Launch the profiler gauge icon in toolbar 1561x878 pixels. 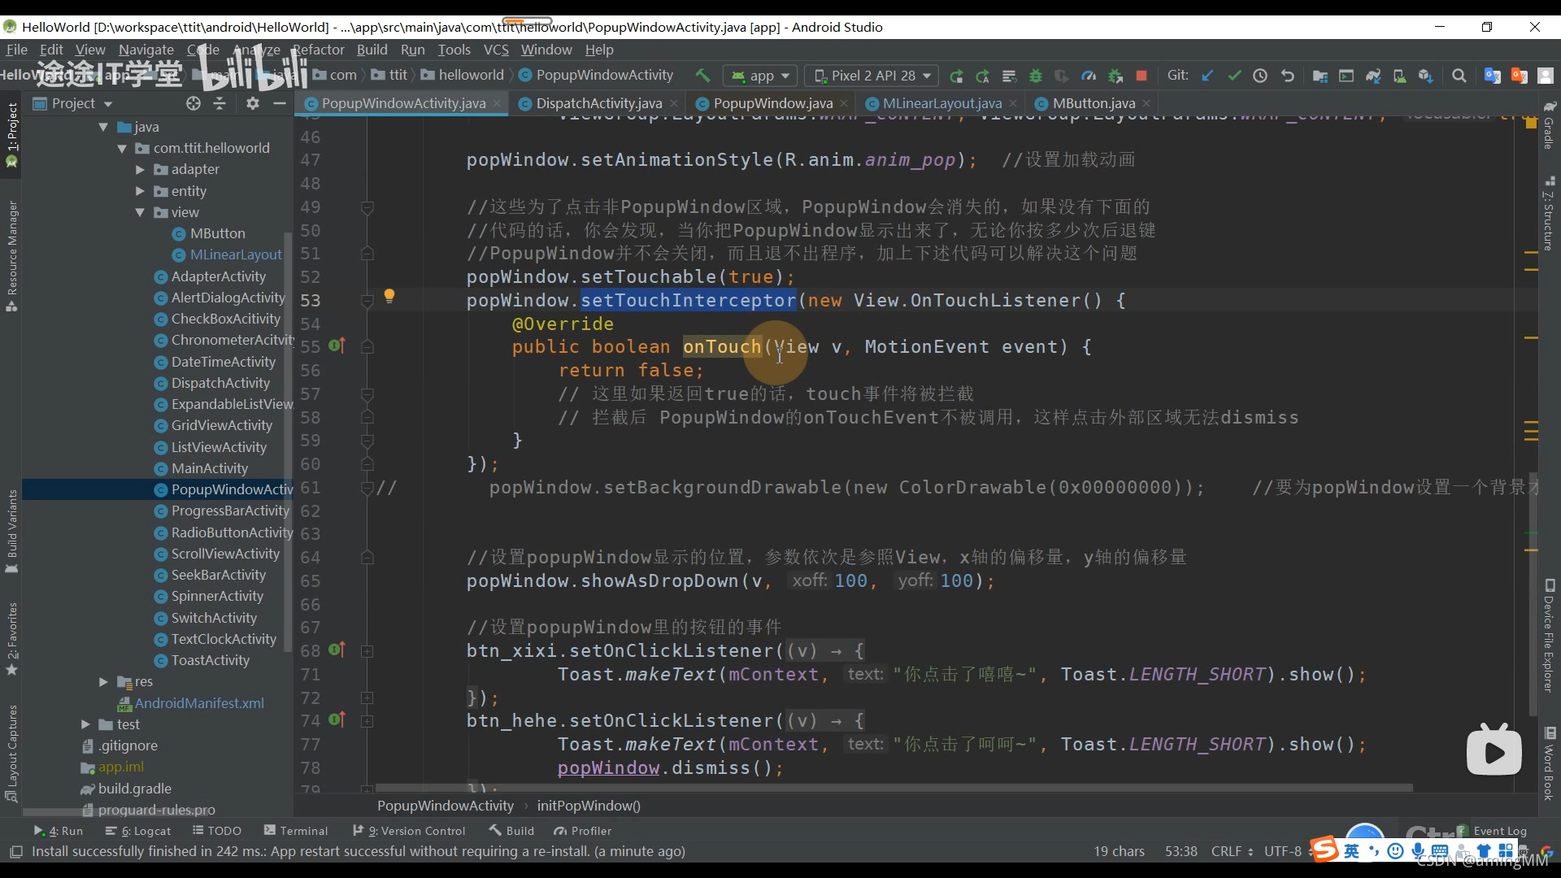(1089, 76)
